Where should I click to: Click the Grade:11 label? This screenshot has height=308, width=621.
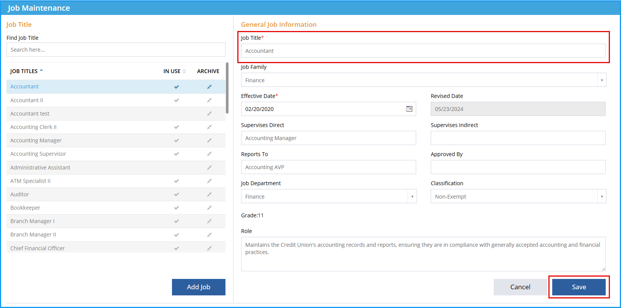click(252, 215)
